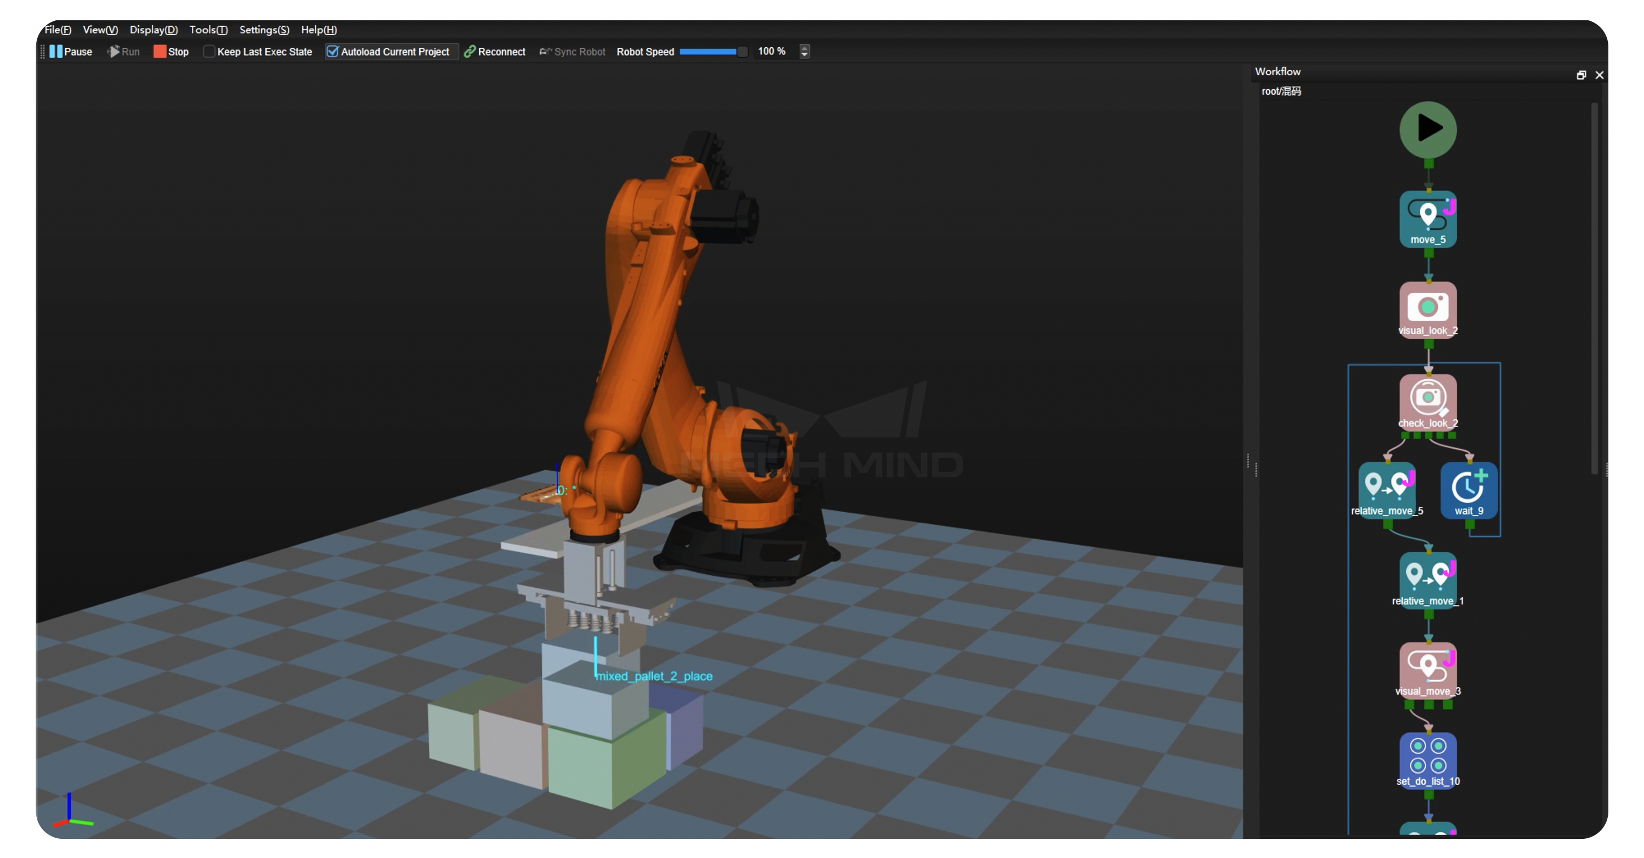Pause the running simulation

71,52
